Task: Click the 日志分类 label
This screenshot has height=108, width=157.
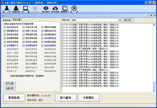Action: pos(66,20)
